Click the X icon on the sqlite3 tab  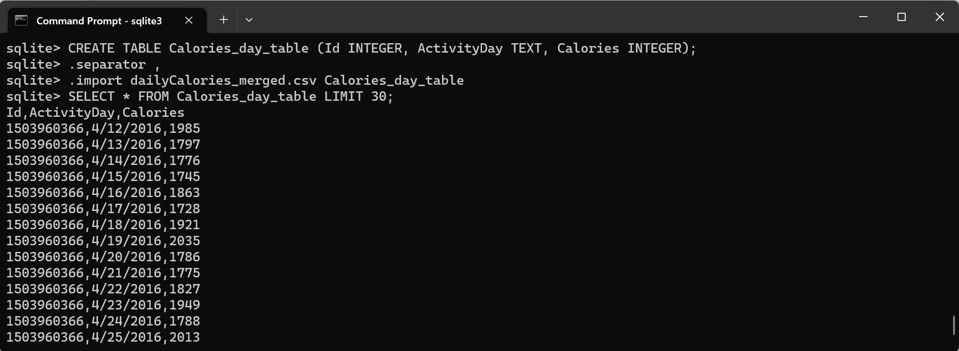[x=188, y=20]
